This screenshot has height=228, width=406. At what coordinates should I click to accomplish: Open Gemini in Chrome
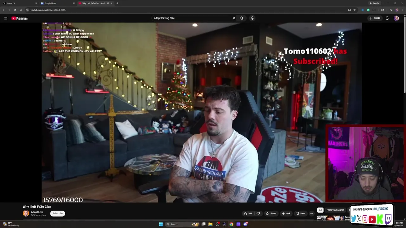(x=375, y=3)
